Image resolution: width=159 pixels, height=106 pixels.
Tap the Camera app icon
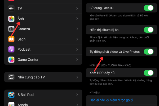[11, 29]
